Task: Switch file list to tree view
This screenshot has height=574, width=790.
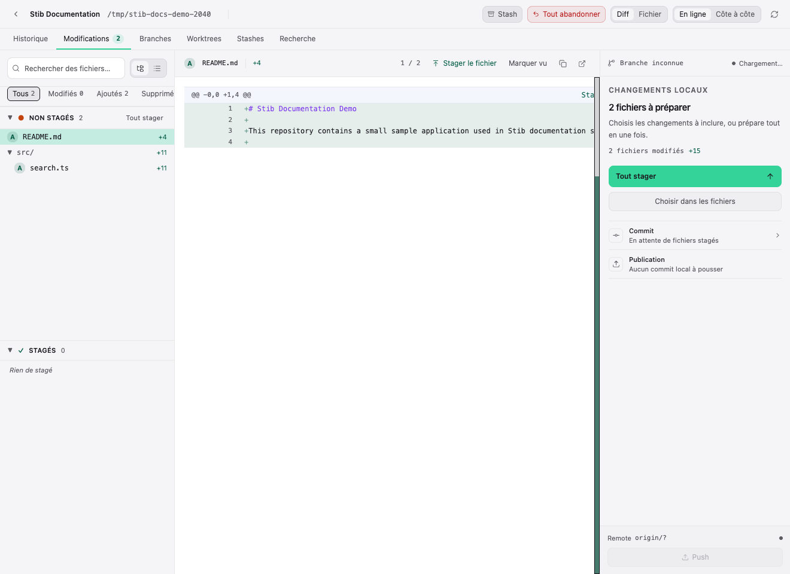Action: (x=140, y=69)
